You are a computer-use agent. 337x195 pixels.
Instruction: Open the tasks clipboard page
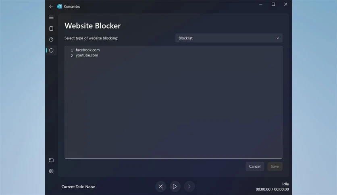click(51, 28)
